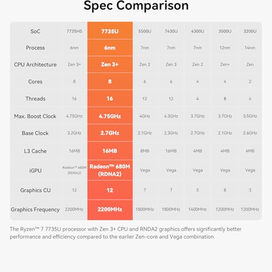The image size is (272, 272).
Task: Select the highlighted 4.75GHz cell
Action: coord(110,116)
